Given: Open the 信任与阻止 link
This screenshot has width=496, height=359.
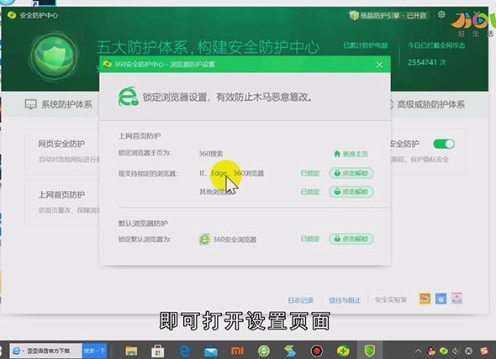Looking at the screenshot, I should click(345, 300).
